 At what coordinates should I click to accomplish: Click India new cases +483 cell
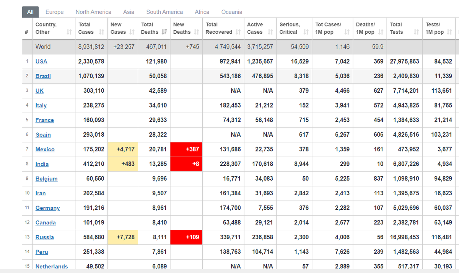[x=122, y=164]
